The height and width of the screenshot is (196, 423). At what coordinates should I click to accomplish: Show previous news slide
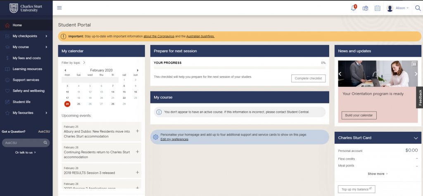[340, 74]
